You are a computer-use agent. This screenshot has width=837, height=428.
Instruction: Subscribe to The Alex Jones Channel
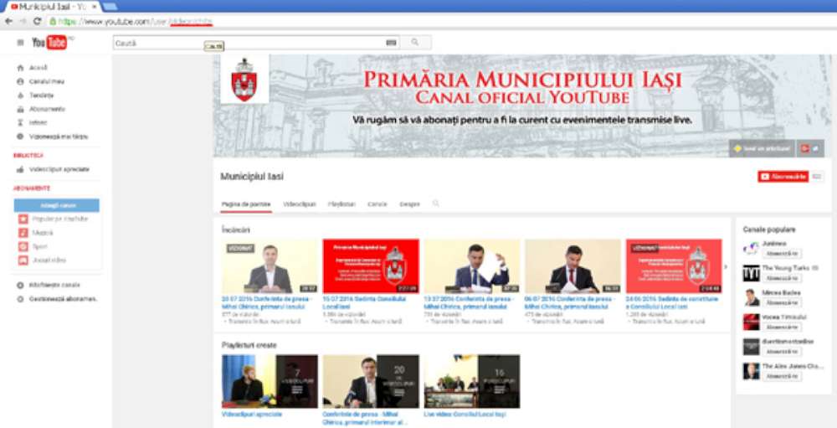[x=782, y=376]
